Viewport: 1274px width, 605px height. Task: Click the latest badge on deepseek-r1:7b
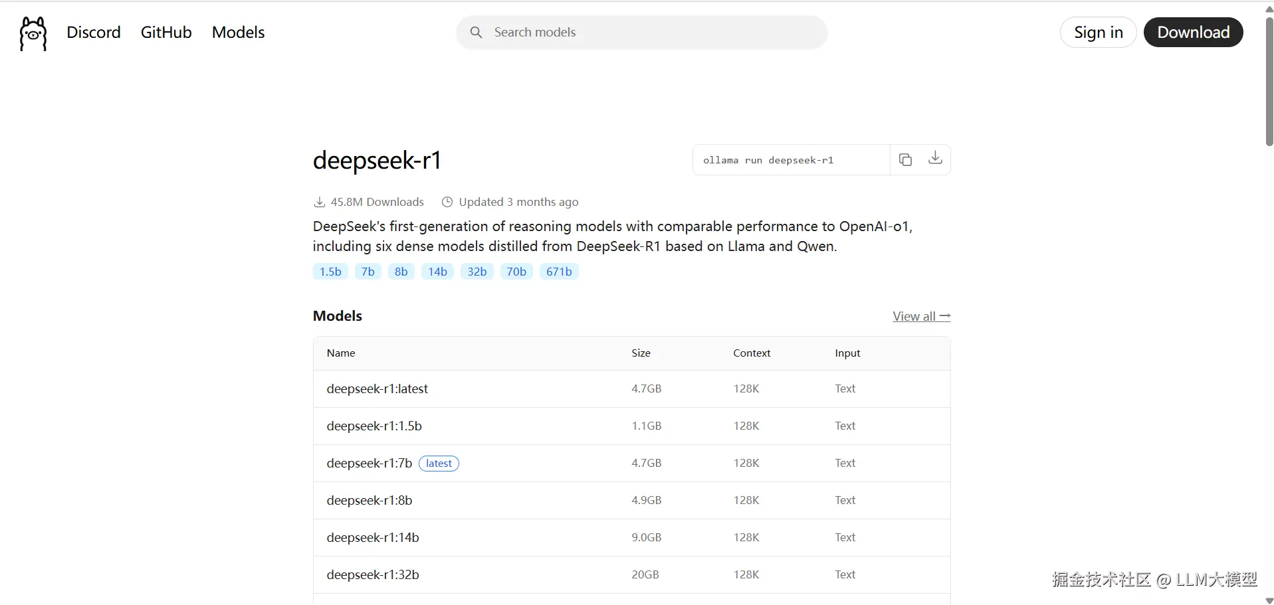click(x=439, y=464)
